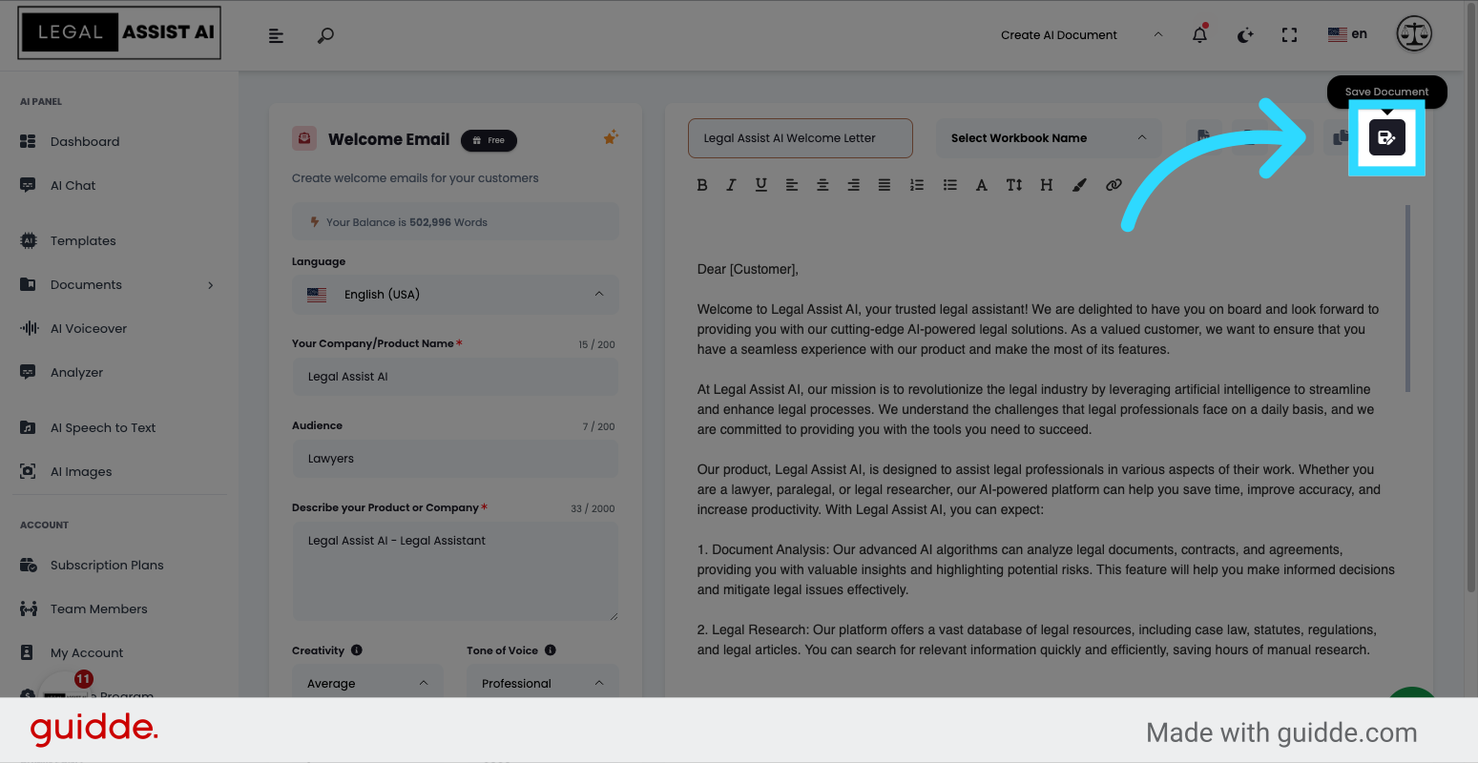The image size is (1478, 763).
Task: Justify text alignment
Action: point(885,185)
